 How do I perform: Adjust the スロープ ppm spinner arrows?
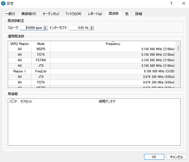[45, 28]
